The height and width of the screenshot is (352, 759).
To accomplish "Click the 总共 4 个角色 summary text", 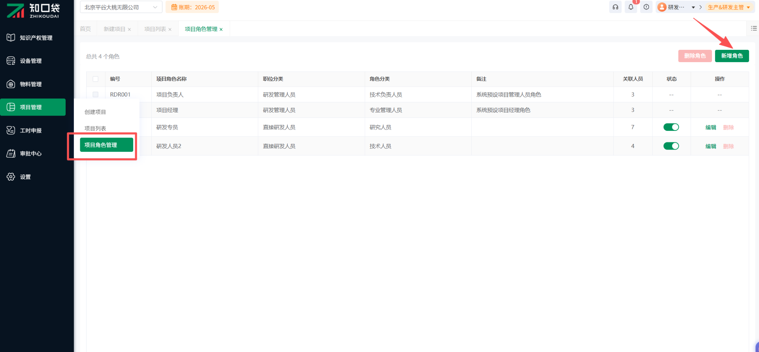I will coord(103,57).
